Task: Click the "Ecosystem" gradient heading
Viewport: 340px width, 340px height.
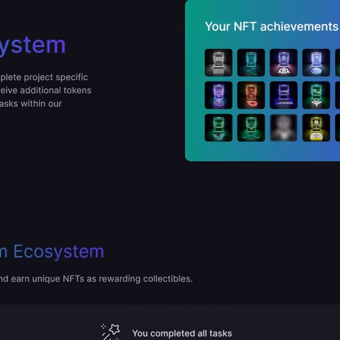Action: pos(58,252)
